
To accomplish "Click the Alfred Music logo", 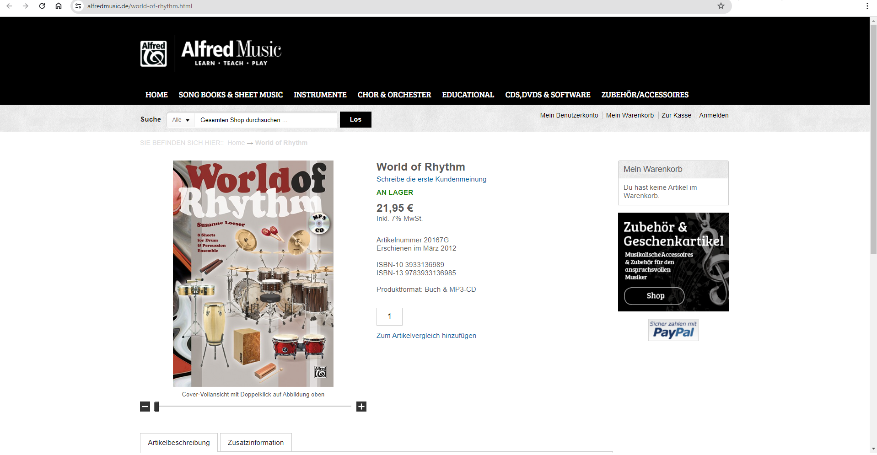I will pyautogui.click(x=211, y=53).
